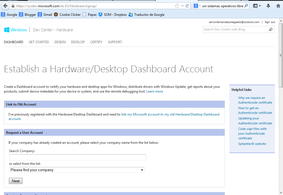Viewport: 283px width, 195px height.
Task: Open How to get an Authenticode certificate
Action: click(255, 111)
